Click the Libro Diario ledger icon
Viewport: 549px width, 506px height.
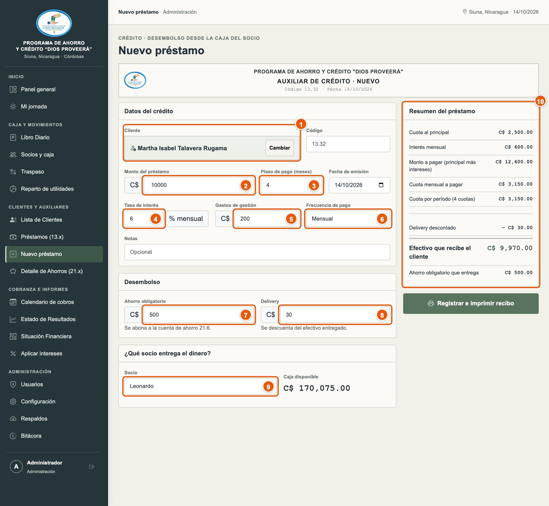13,138
